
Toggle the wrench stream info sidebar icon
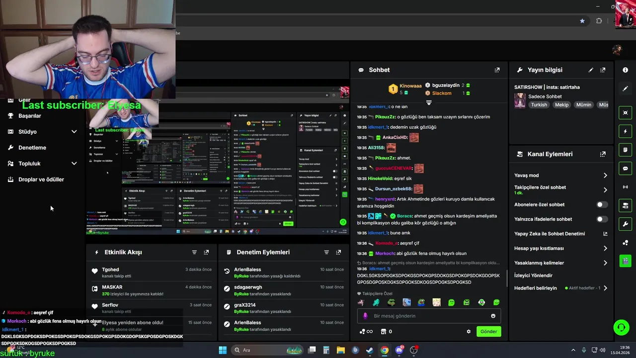point(625,224)
